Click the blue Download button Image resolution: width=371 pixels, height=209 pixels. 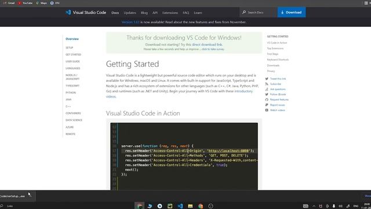pyautogui.click(x=292, y=12)
